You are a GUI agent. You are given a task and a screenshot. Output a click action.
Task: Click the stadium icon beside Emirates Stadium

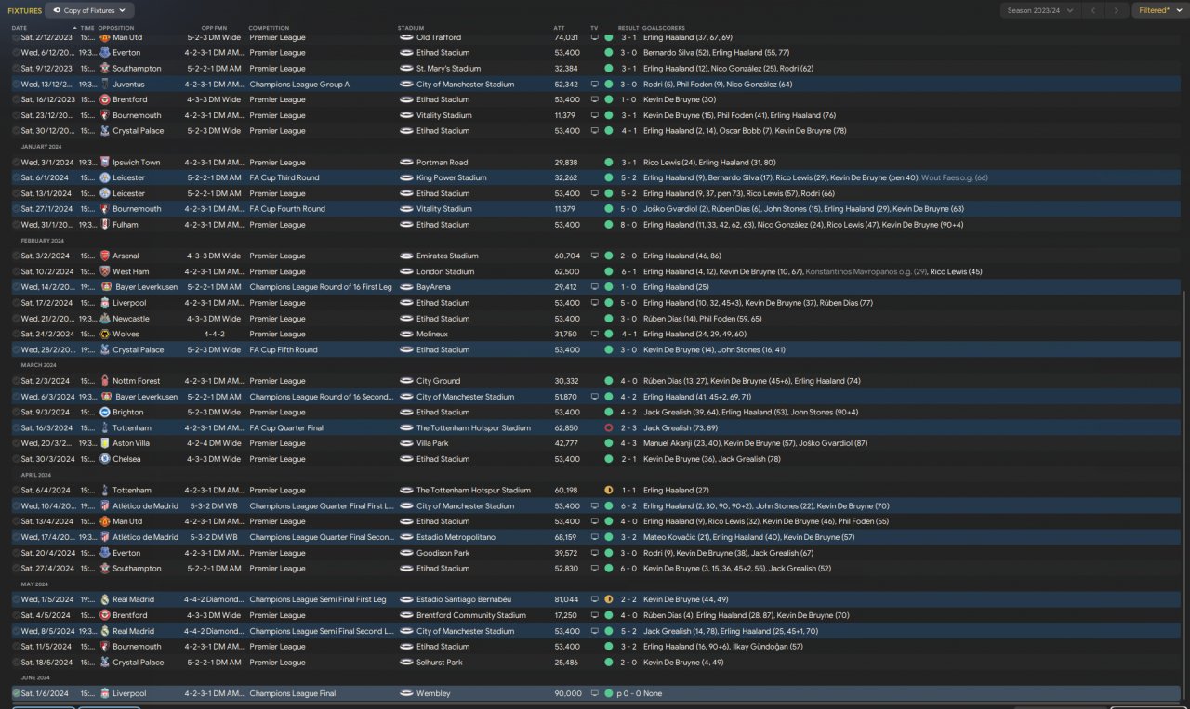coord(406,256)
